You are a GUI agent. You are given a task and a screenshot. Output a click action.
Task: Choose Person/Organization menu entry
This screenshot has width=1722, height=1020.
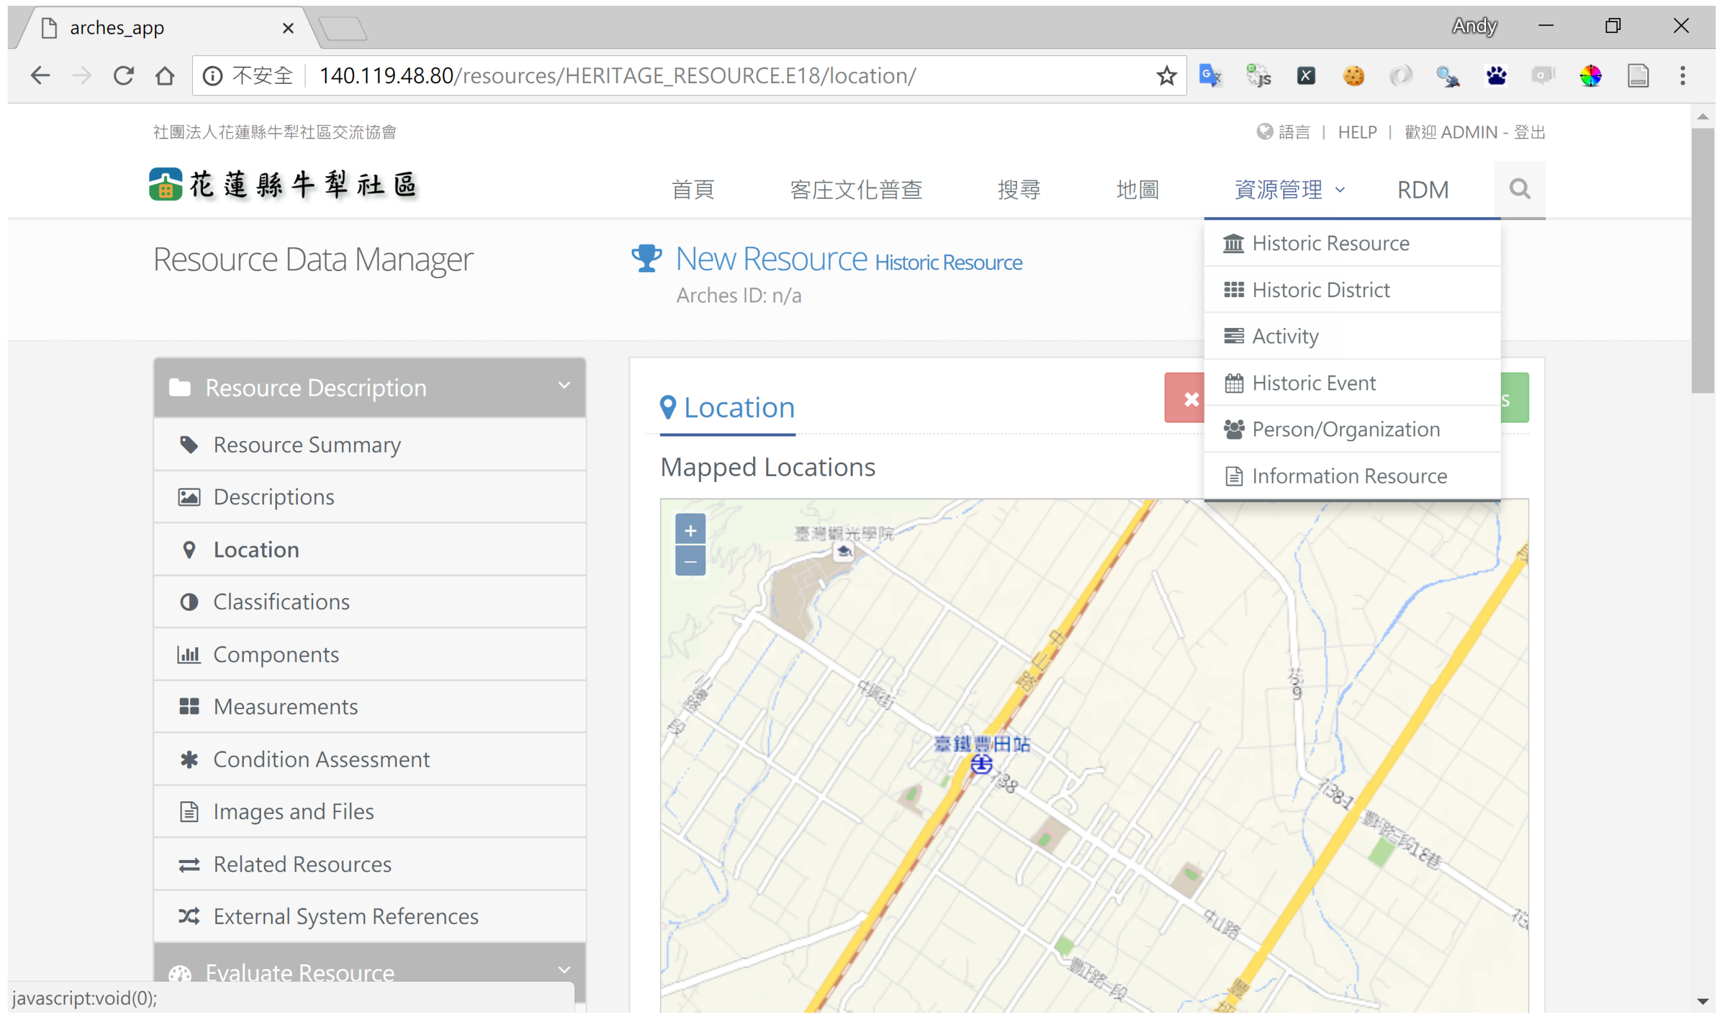[1345, 430]
